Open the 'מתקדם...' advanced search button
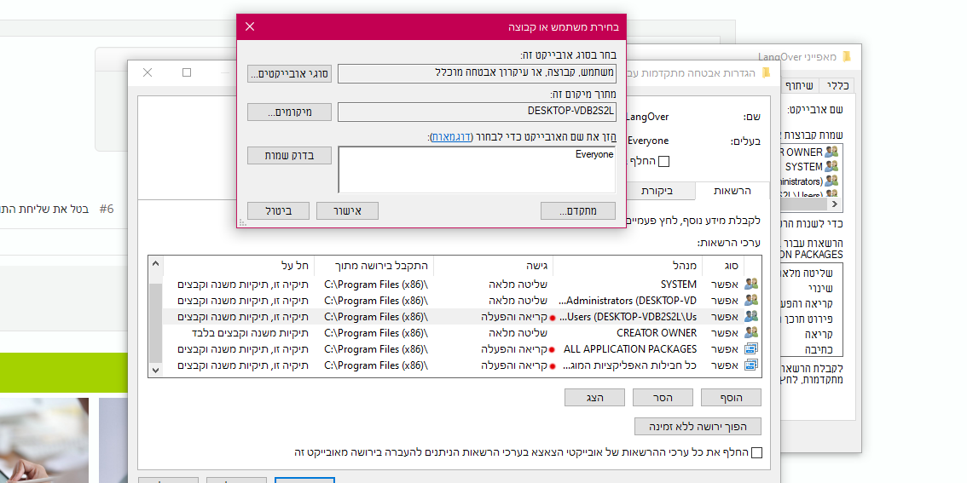 tap(578, 210)
